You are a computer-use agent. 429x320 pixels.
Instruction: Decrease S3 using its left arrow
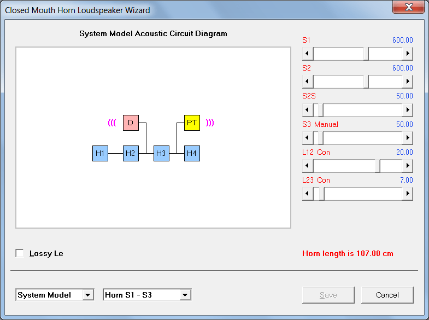[x=308, y=138]
